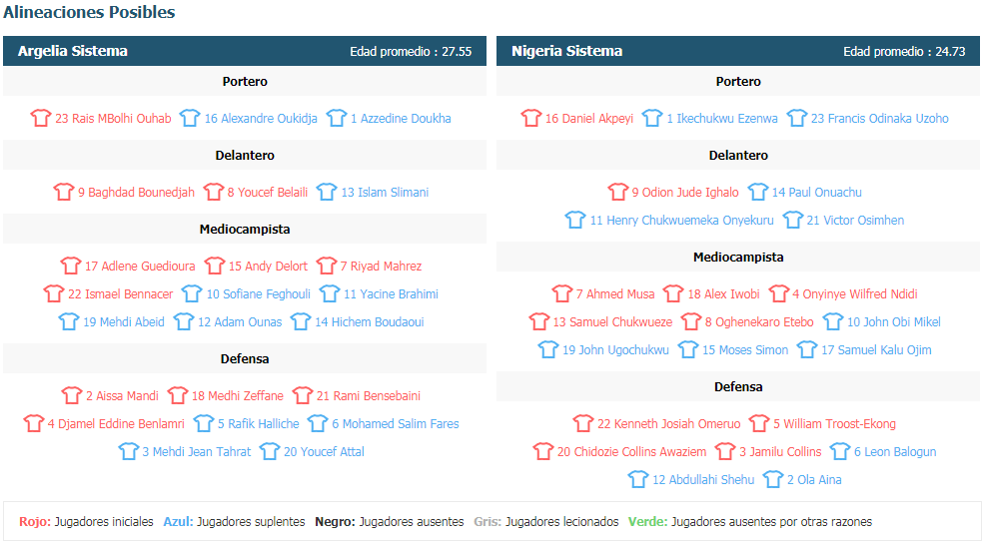Click red jersey icon beside Daniel Akpeyi
The width and height of the screenshot is (986, 545).
[530, 118]
